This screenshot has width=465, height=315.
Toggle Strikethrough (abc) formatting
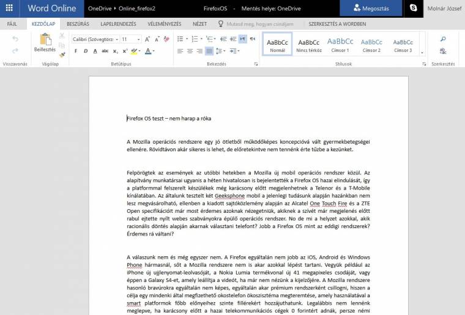[x=105, y=51]
